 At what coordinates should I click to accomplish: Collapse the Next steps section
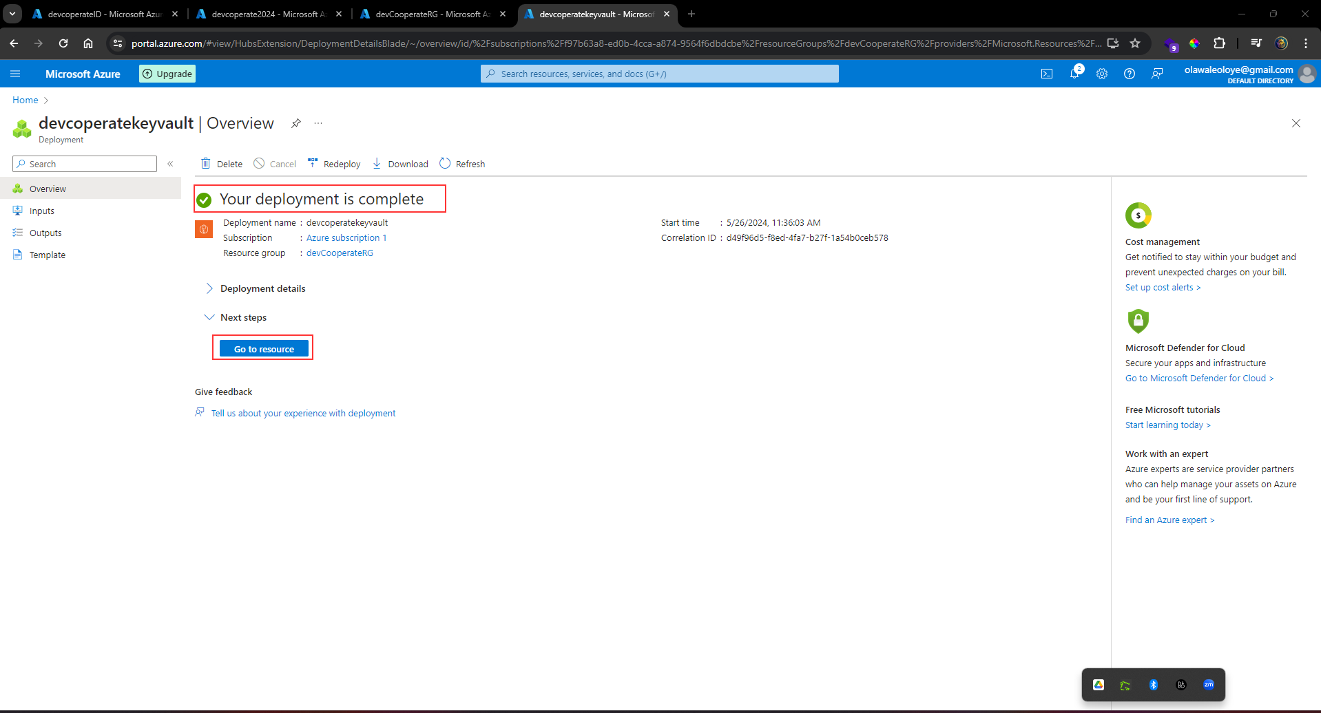coord(236,317)
